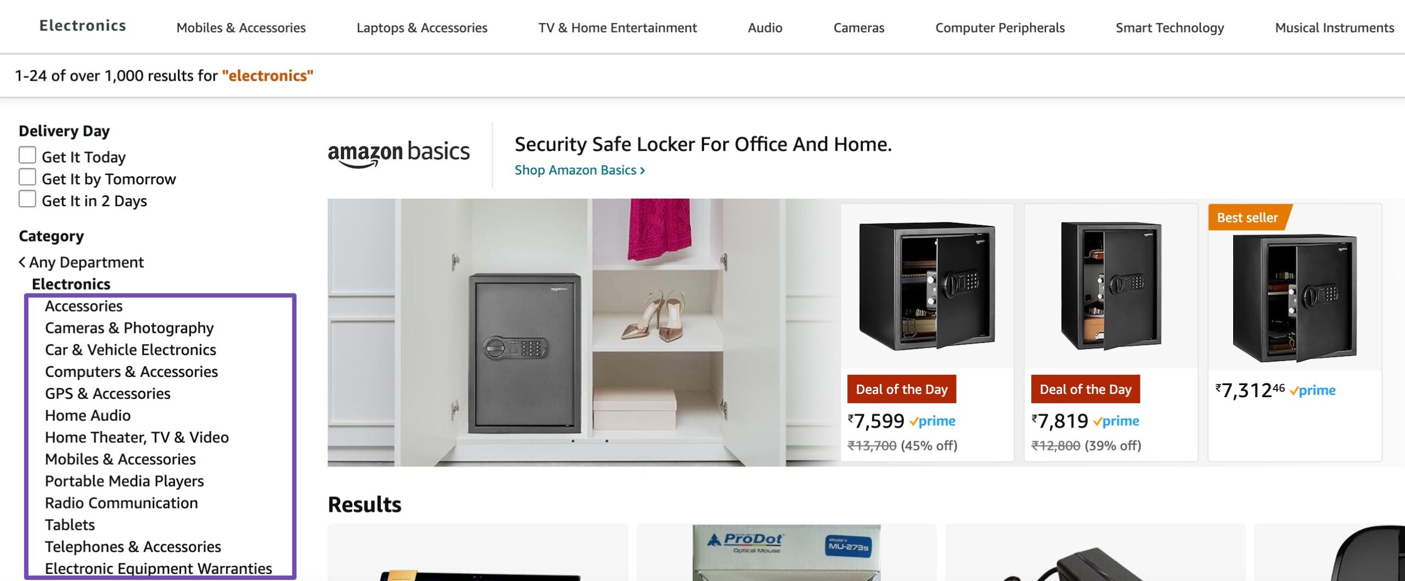Click the Best seller badge

pos(1249,217)
